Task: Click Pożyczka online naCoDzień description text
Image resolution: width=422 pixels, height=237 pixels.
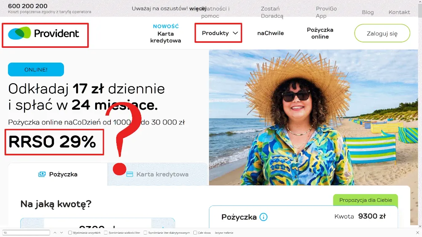Action: click(96, 122)
